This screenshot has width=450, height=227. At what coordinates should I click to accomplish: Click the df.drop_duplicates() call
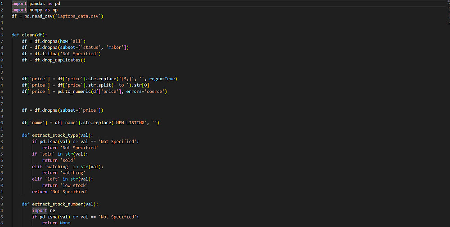tap(60, 60)
